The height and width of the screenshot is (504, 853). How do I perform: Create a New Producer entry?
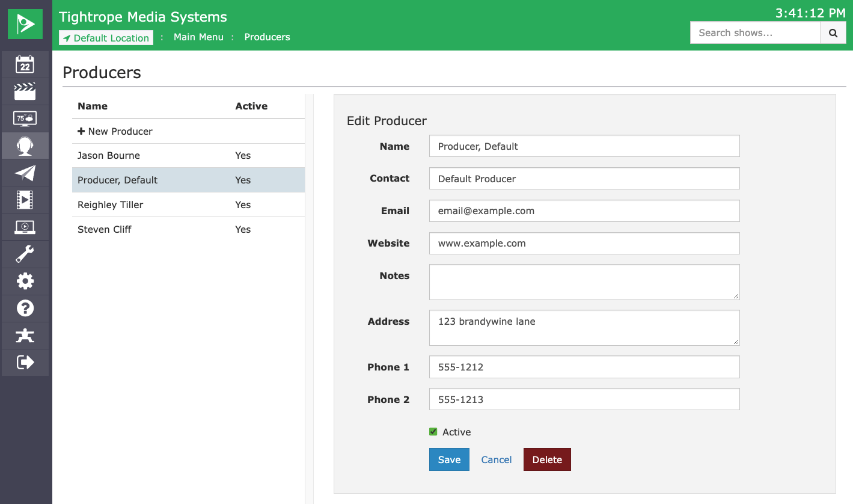114,131
